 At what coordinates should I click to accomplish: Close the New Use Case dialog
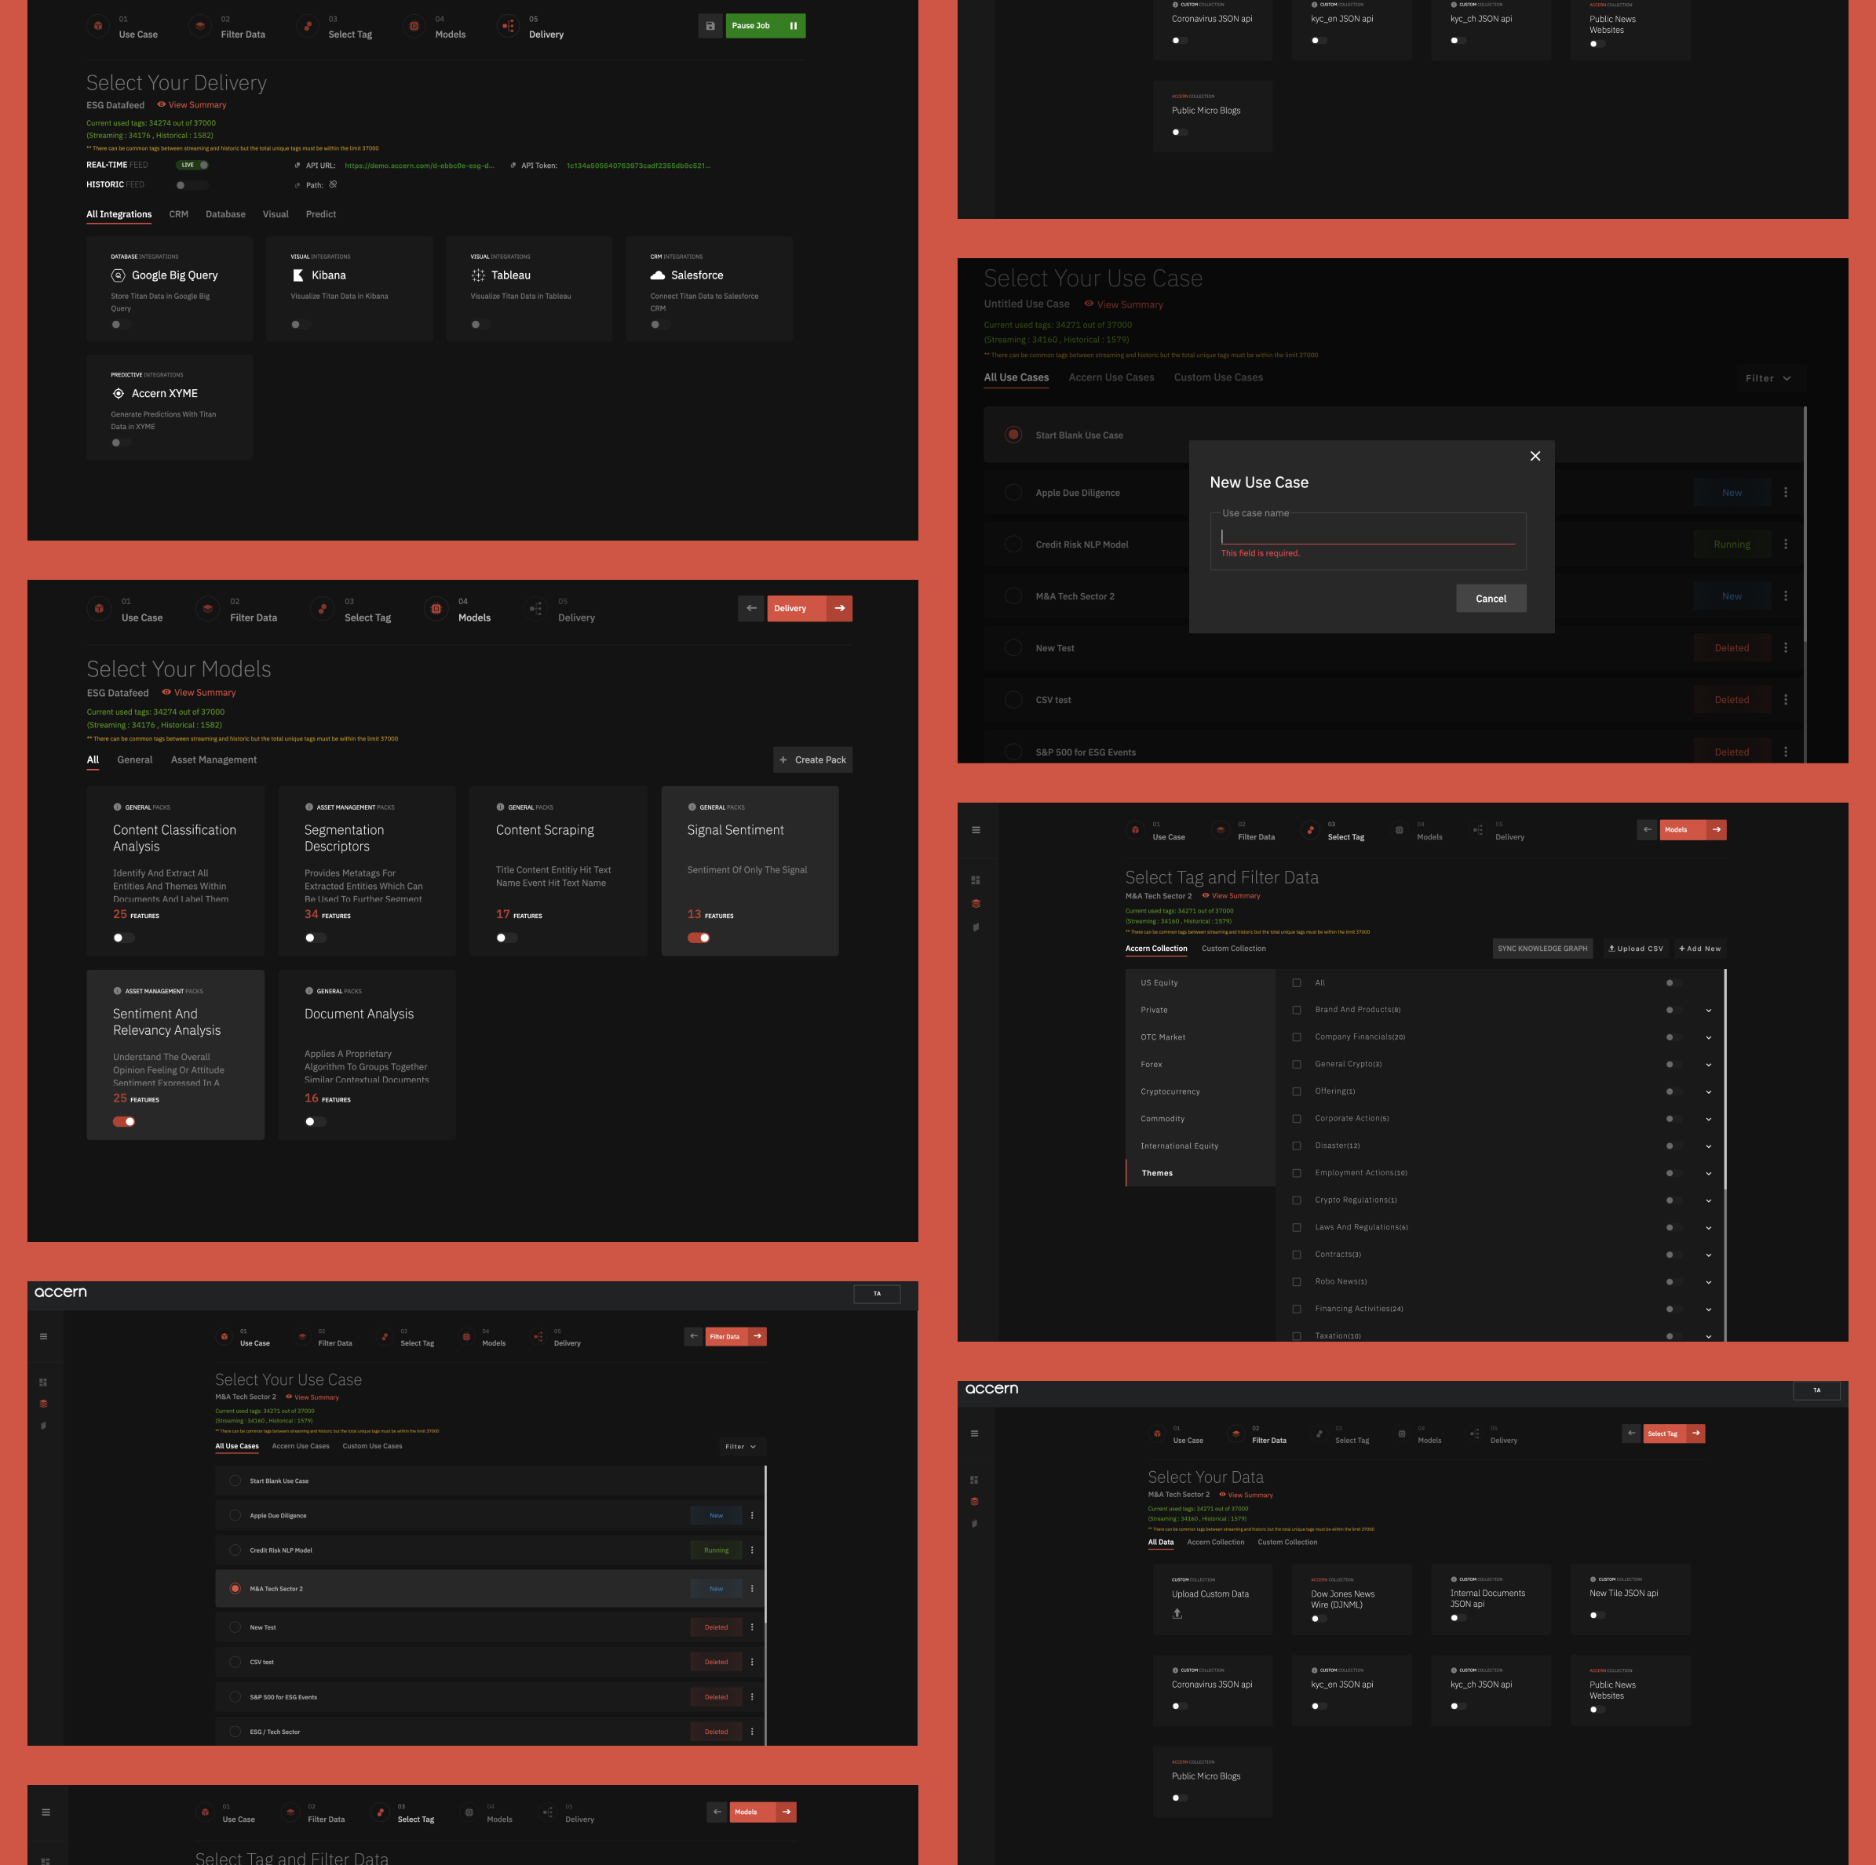point(1535,457)
